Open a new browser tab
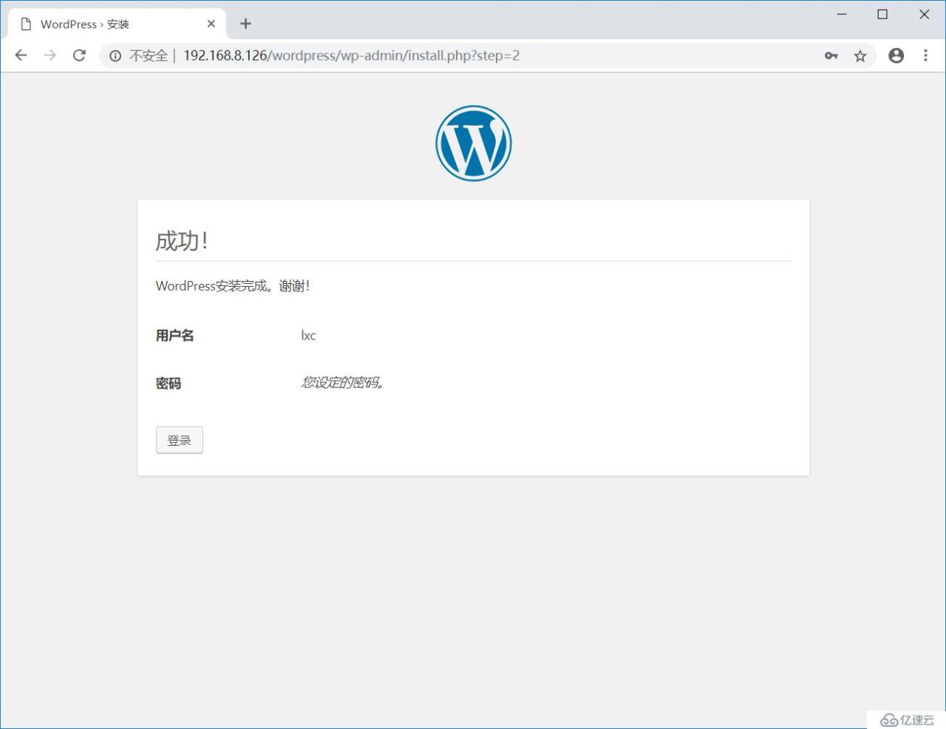 (x=245, y=23)
